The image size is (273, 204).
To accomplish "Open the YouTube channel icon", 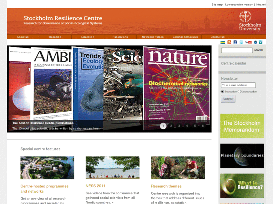I will coord(249,42).
